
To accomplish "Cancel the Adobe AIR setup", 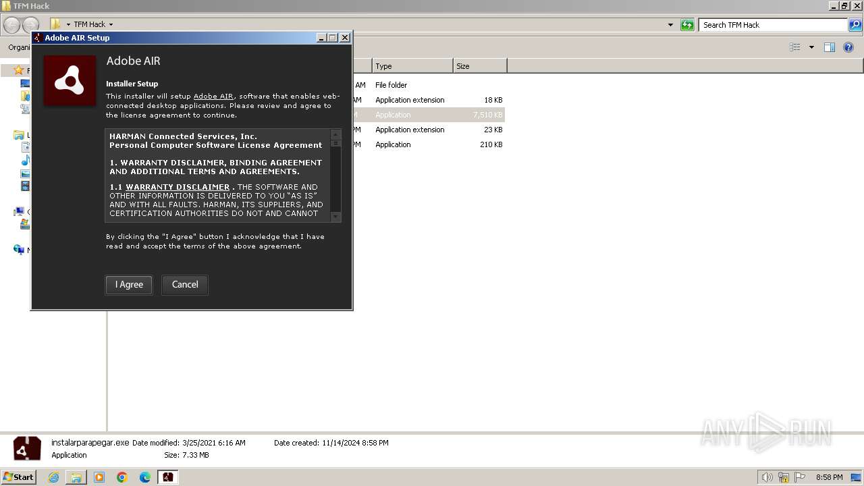I will click(185, 285).
